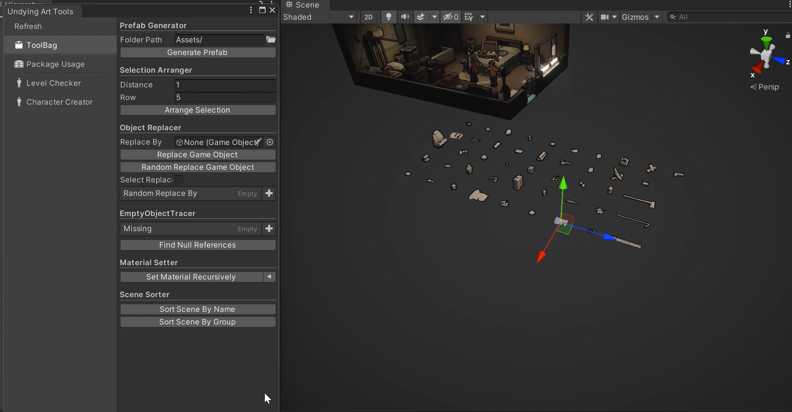This screenshot has width=792, height=412.
Task: Select Character Creator in the sidebar
Action: tap(59, 102)
